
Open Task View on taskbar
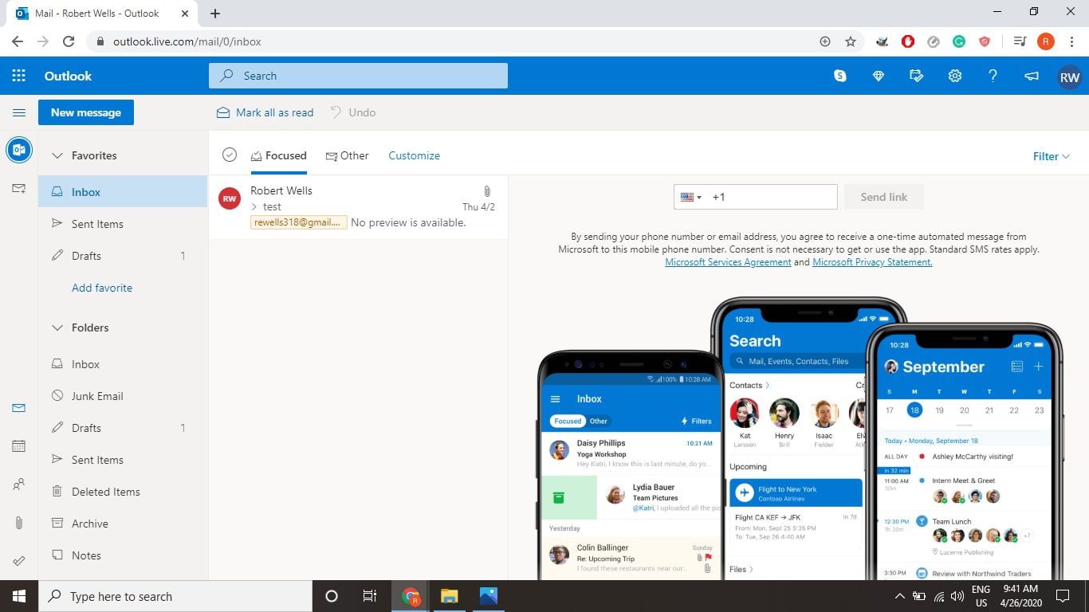[x=370, y=596]
